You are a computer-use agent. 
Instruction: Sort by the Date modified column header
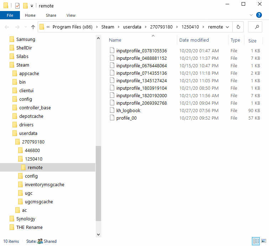point(194,40)
